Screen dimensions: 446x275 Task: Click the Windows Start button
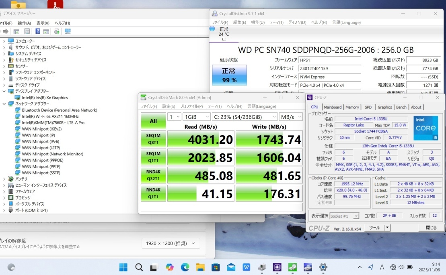(123, 267)
